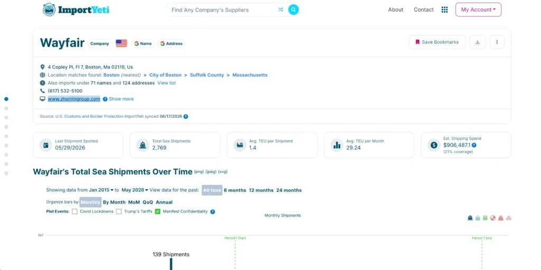The height and width of the screenshot is (270, 541).
Task: Open the Boston location link
Action: pos(111,75)
